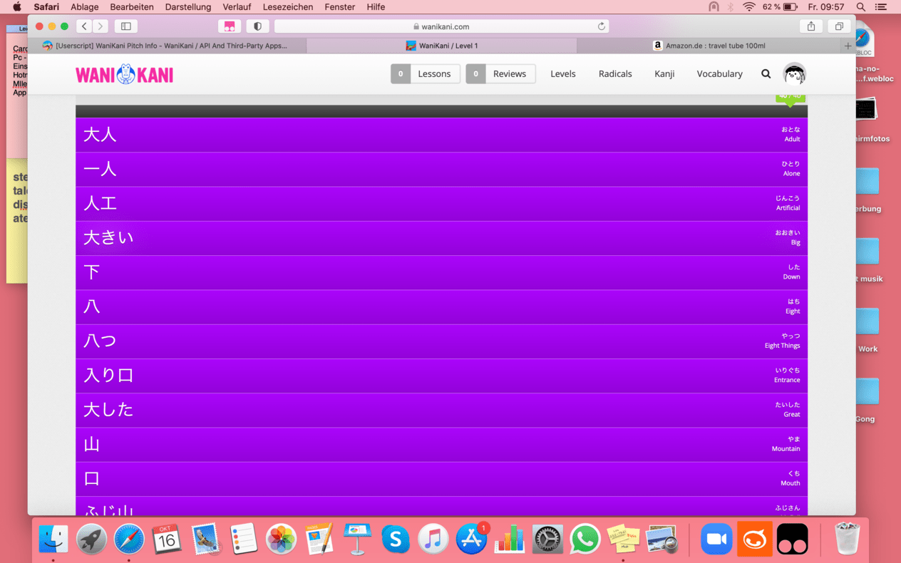
Task: Open a new tab with the plus button
Action: pyautogui.click(x=848, y=46)
